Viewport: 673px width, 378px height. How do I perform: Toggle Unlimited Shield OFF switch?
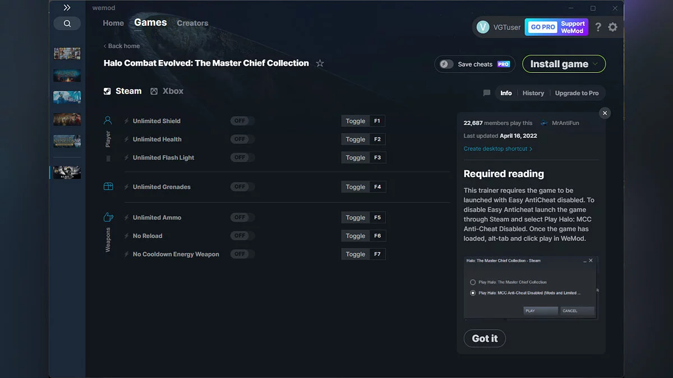242,121
